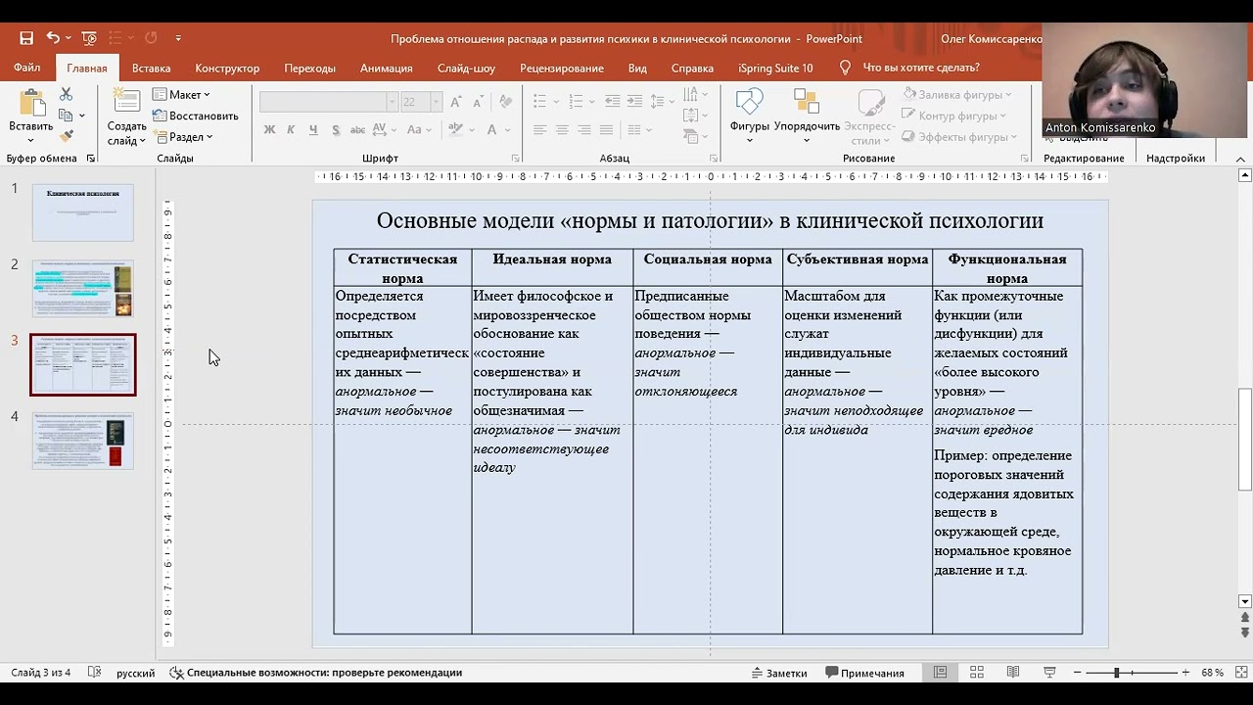
Task: Increase font size with larger A icon
Action: (x=456, y=102)
